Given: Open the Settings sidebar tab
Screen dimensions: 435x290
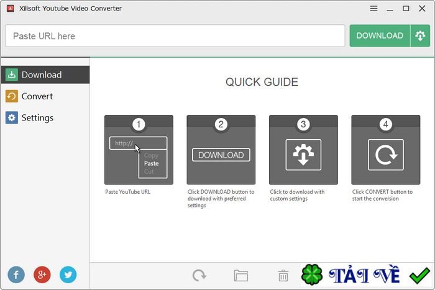Looking at the screenshot, I should [x=45, y=118].
